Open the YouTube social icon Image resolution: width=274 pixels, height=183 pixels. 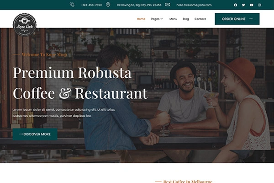(x=252, y=5)
